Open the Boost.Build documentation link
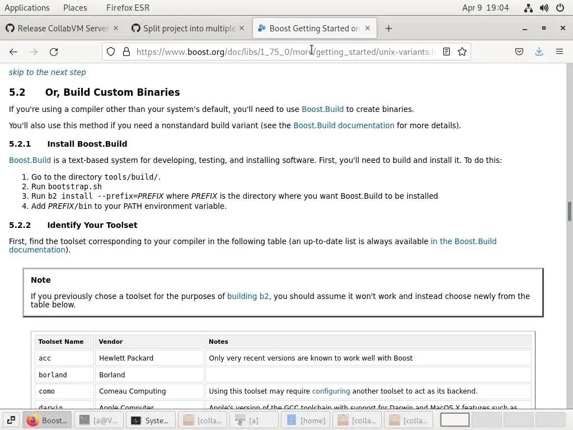Viewport: 573px width, 430px height. click(344, 125)
